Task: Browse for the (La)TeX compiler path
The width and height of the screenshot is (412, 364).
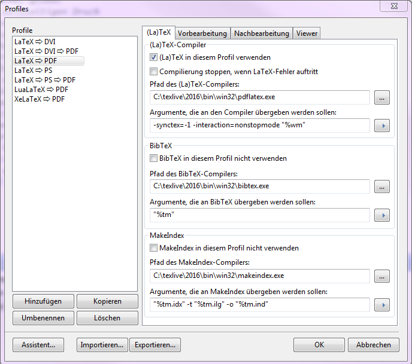Action: tap(382, 97)
